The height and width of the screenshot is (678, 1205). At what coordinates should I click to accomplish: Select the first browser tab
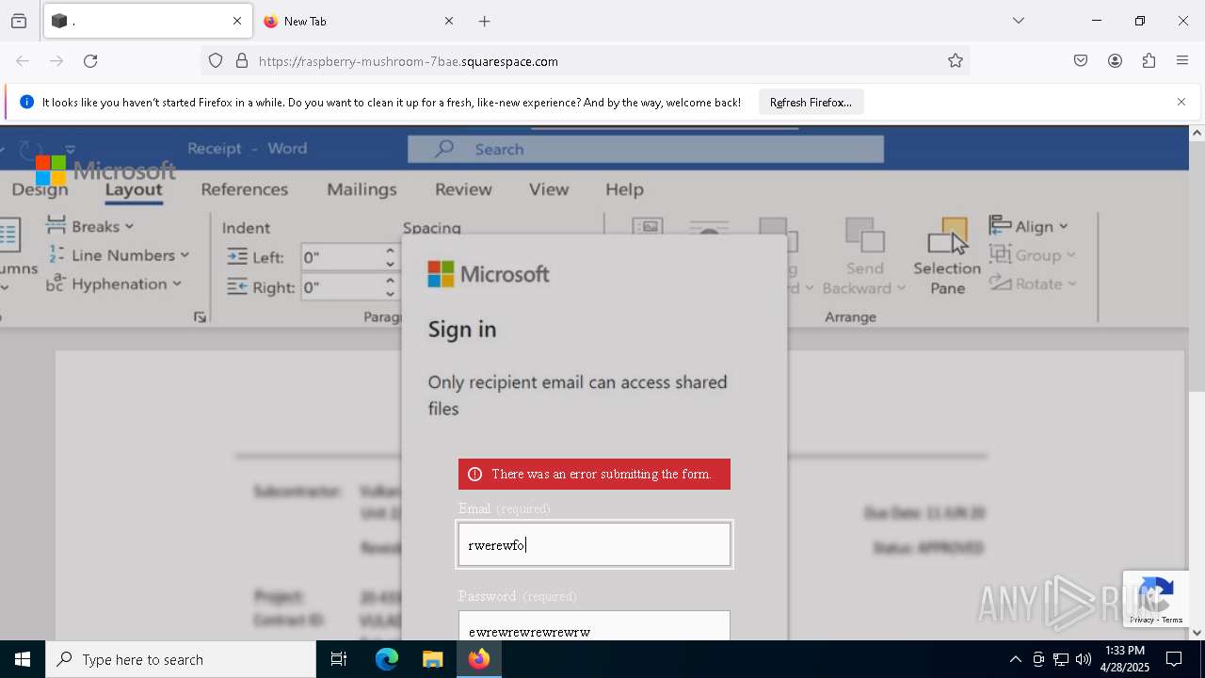(x=147, y=21)
